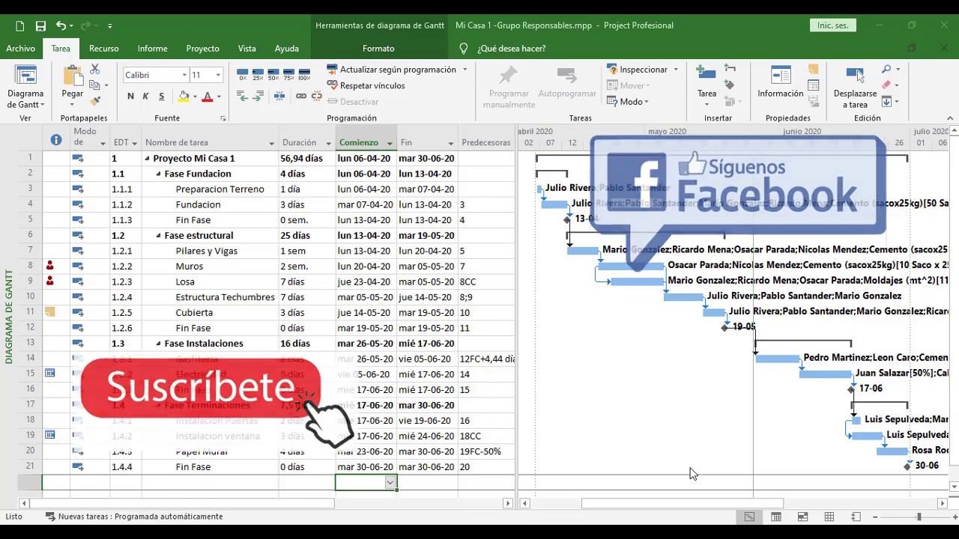The image size is (959, 539).
Task: Unlink the selected tasks
Action: point(316,96)
